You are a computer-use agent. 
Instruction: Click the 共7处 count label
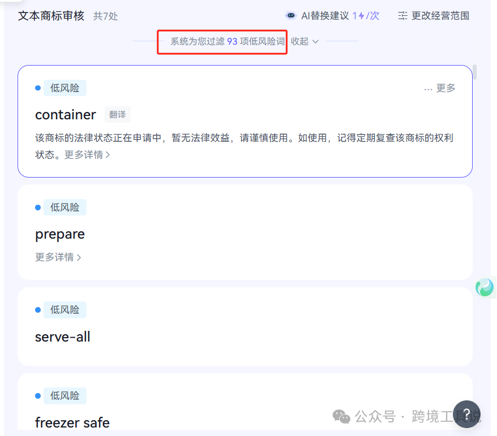pos(105,16)
